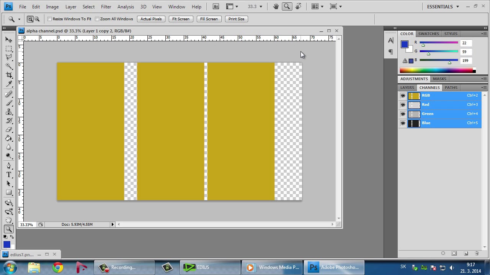Open the Zoom tool preset picker
490x275 pixels.
coord(14,19)
